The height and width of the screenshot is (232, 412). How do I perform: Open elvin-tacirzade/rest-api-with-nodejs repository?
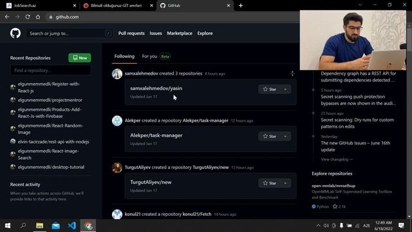pyautogui.click(x=53, y=142)
